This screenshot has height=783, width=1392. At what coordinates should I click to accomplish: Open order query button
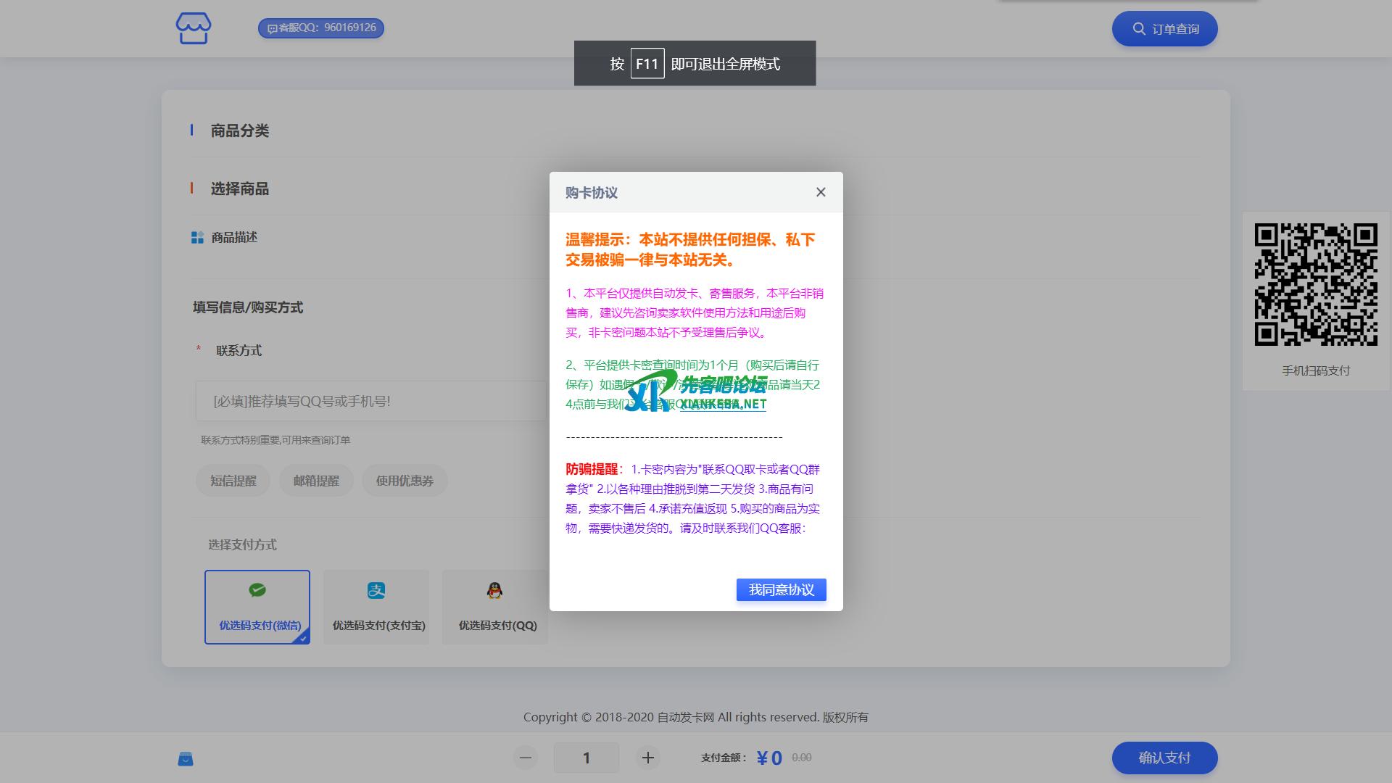[x=1164, y=29]
